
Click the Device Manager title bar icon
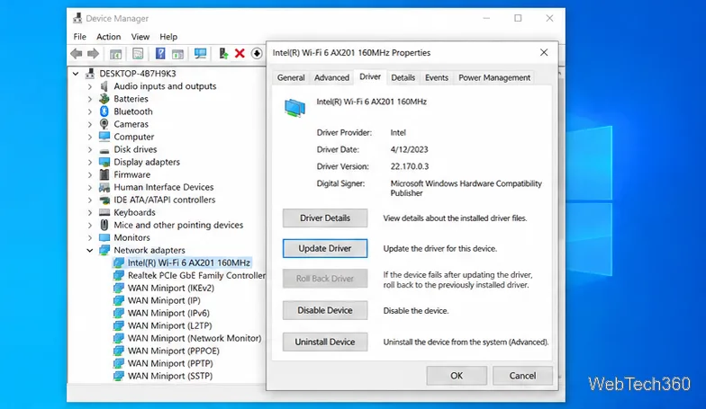coord(77,18)
